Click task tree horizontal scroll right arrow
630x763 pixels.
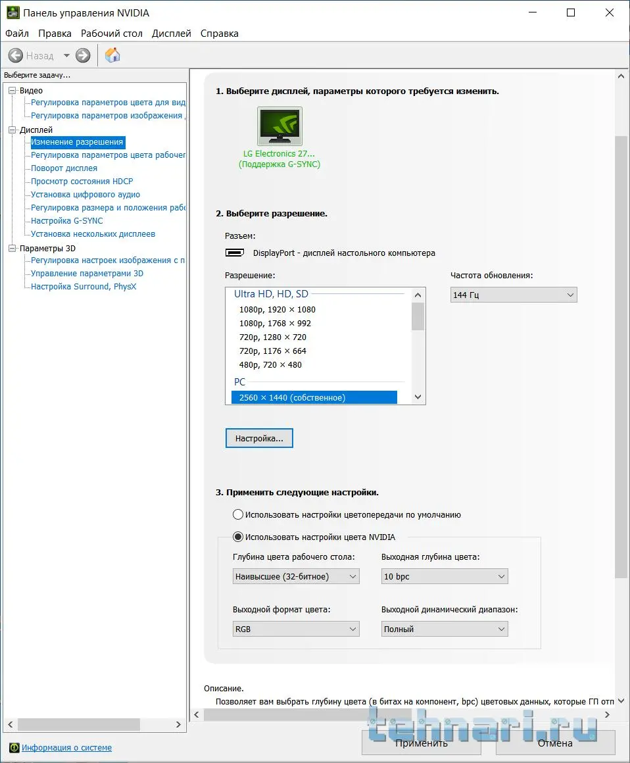[178, 725]
